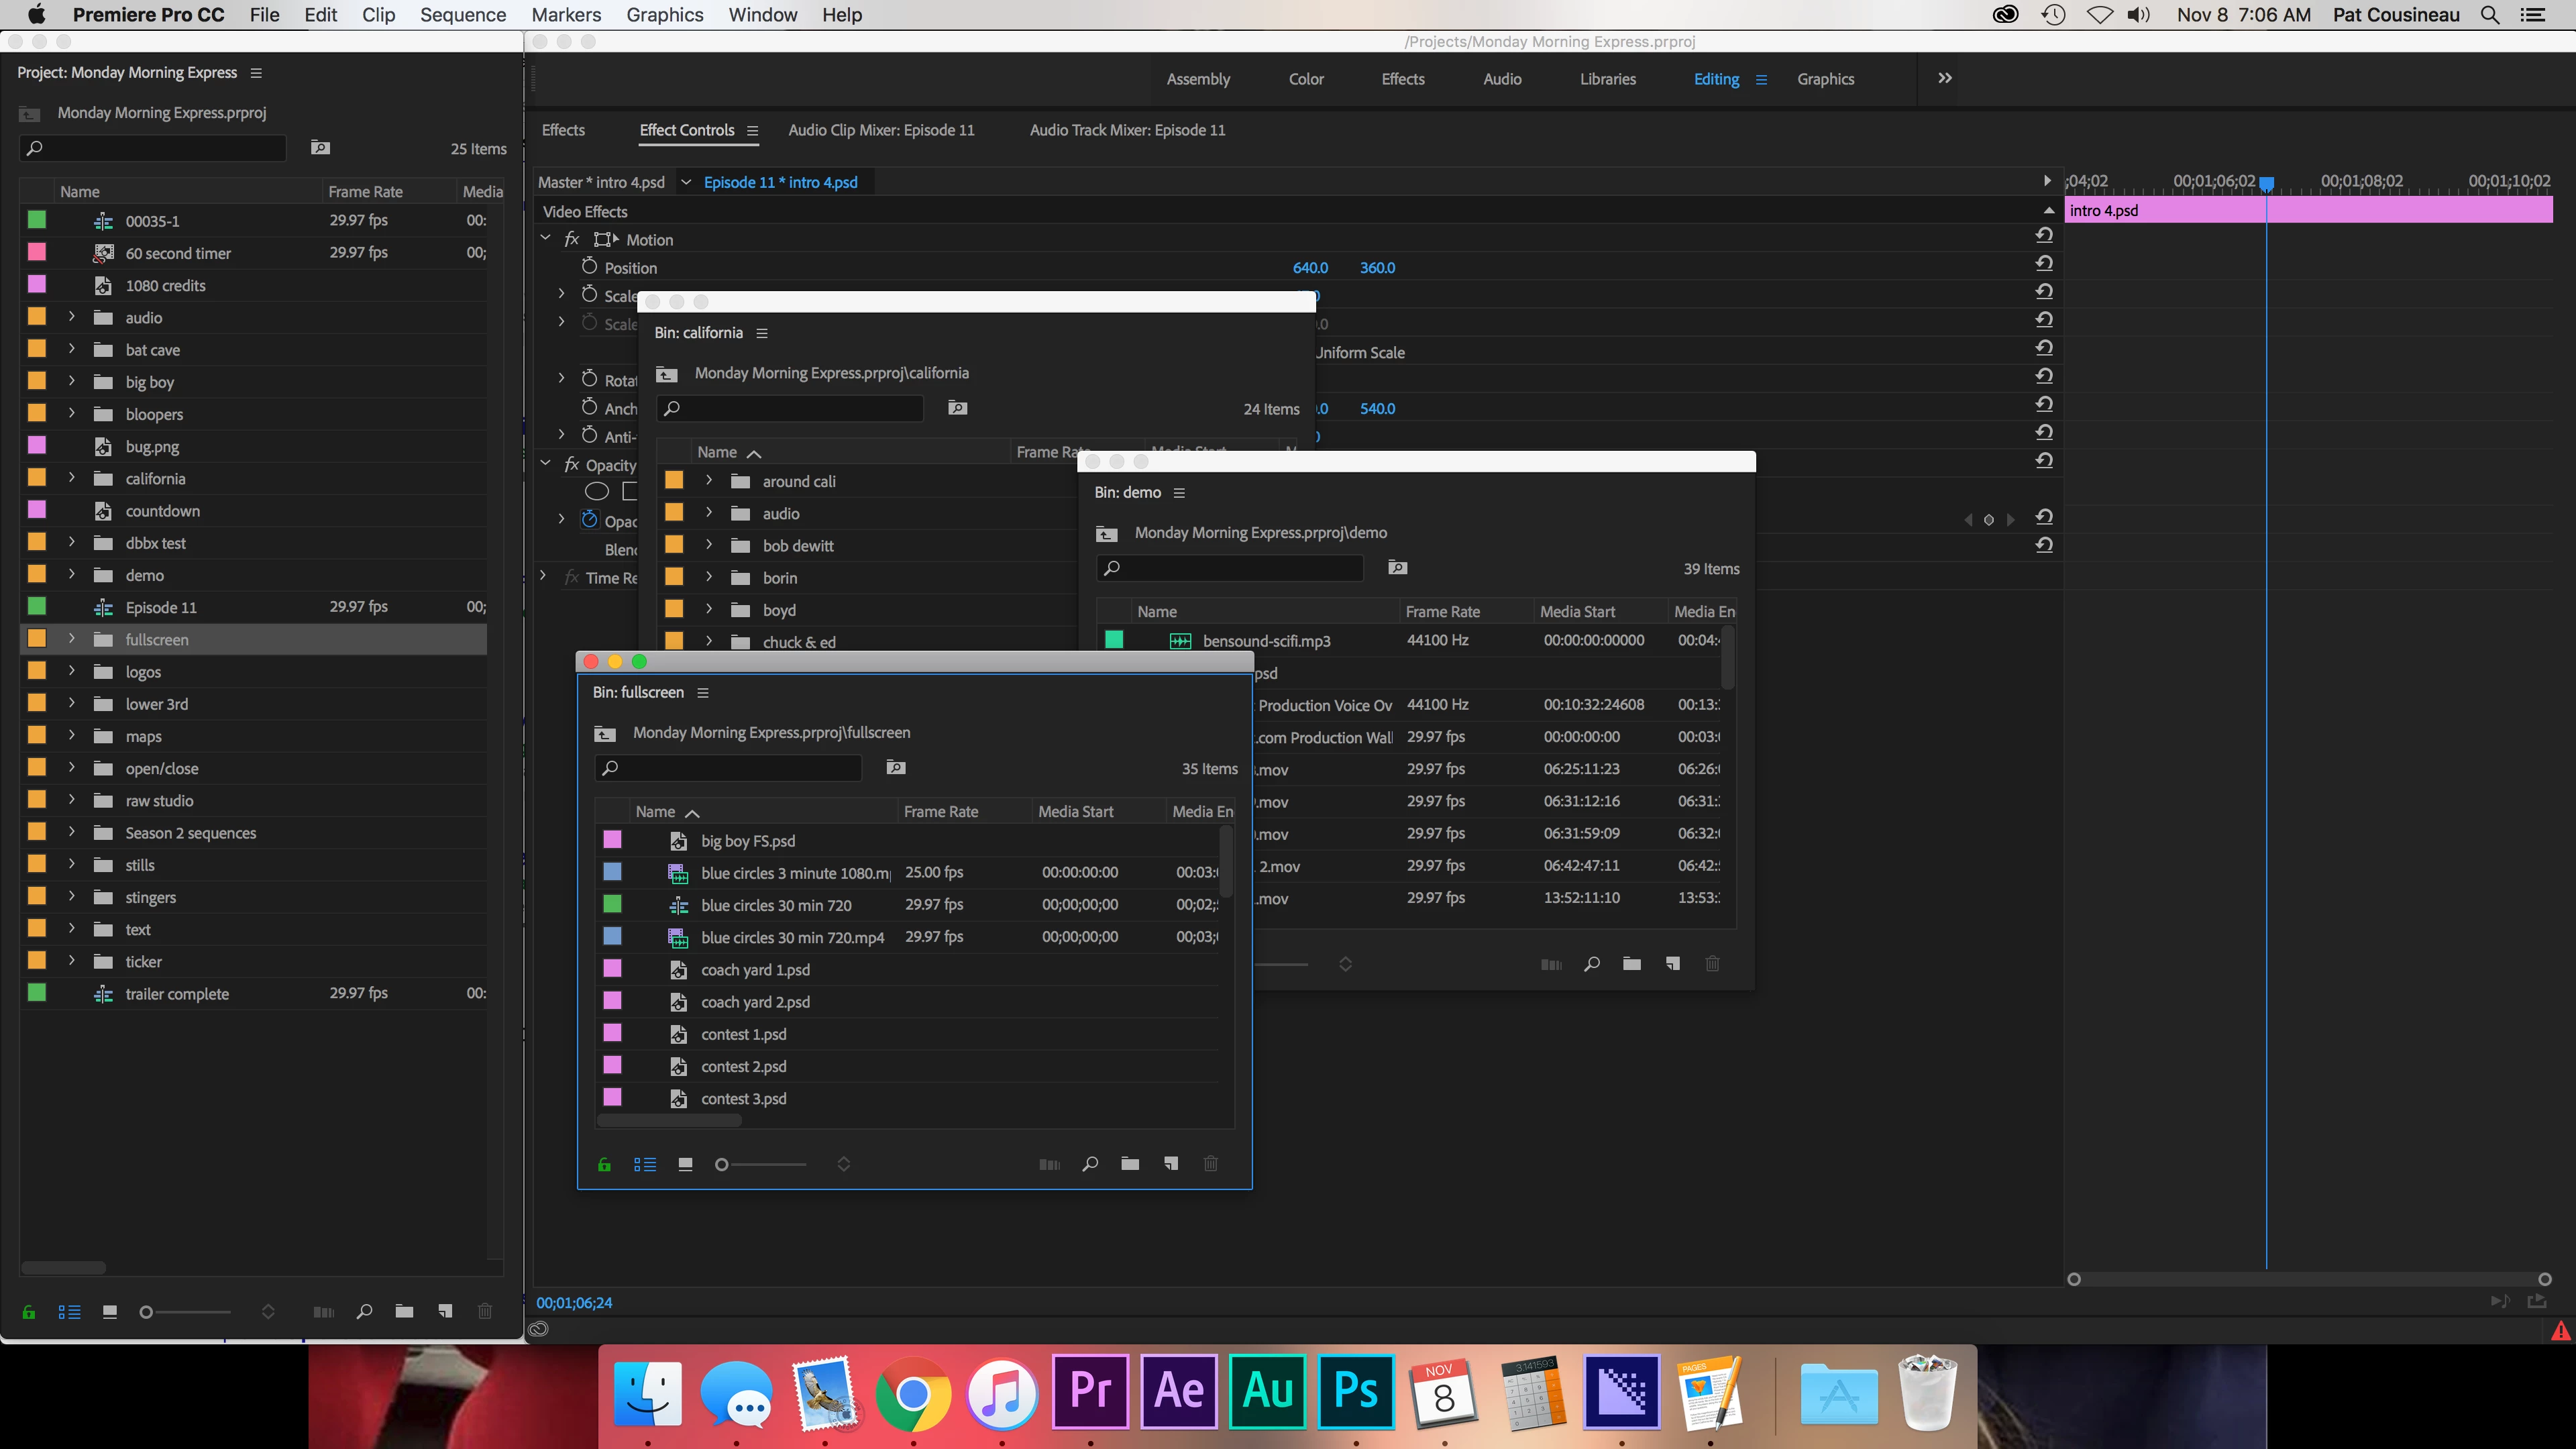
Task: Click Clear trash icon in fullscreen bin
Action: [x=1210, y=1163]
